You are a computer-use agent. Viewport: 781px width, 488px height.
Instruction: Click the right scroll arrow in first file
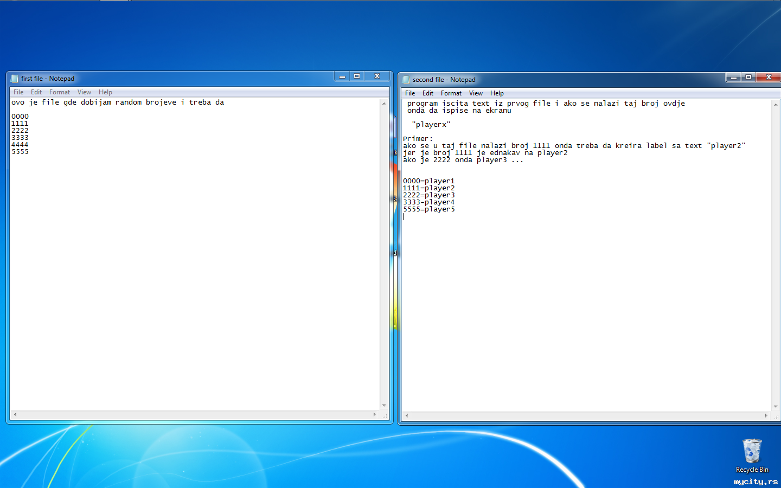(x=375, y=415)
